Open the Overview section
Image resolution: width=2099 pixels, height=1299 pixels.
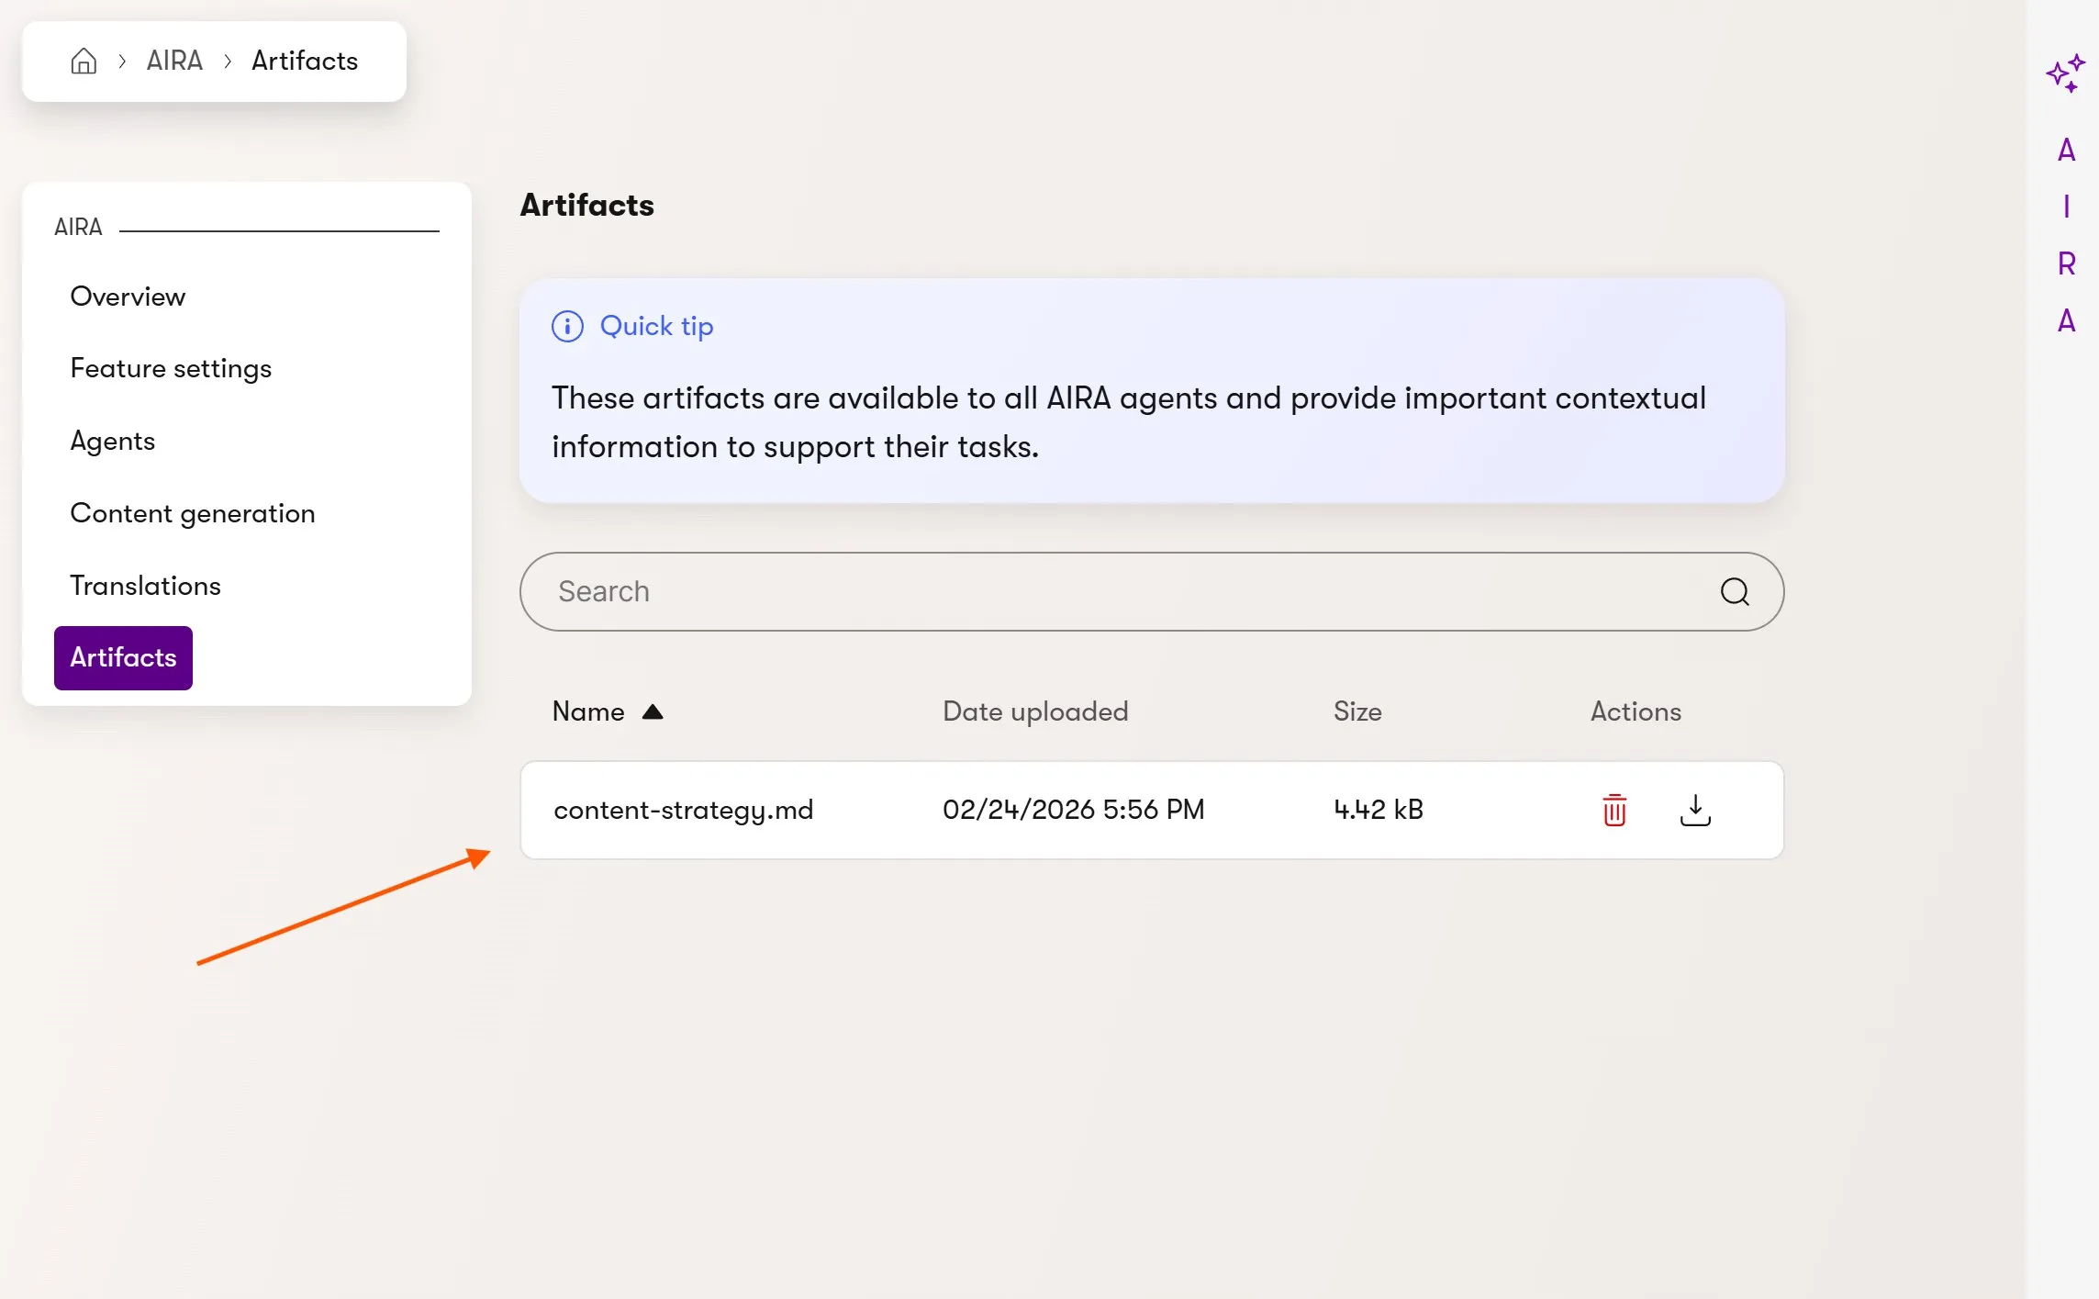point(128,297)
